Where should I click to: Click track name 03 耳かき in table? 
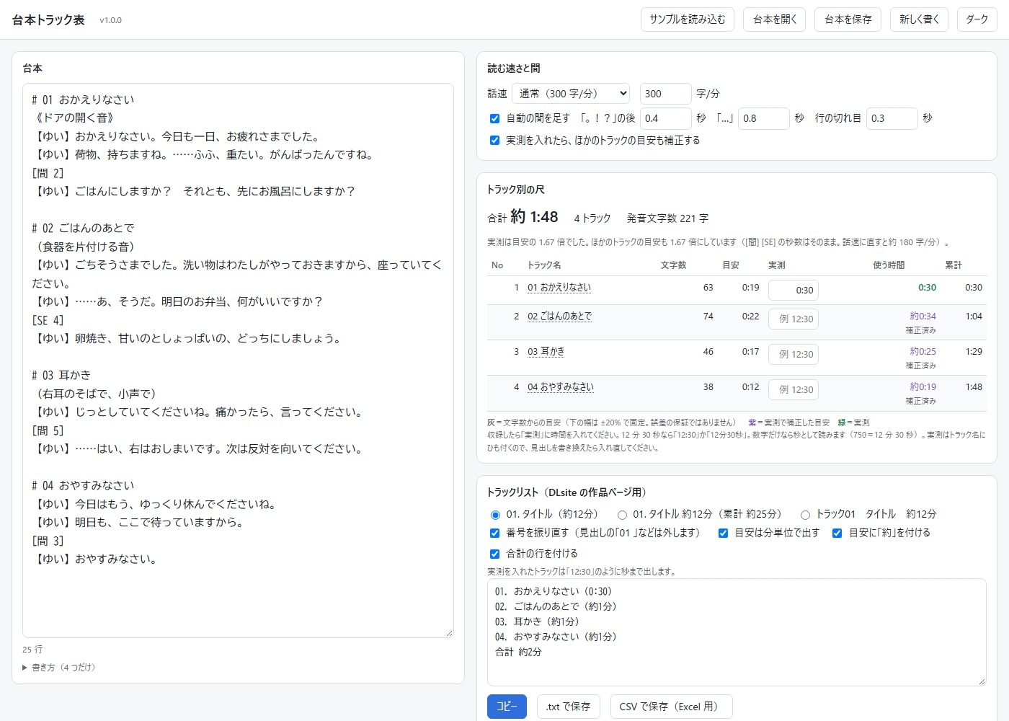(546, 352)
